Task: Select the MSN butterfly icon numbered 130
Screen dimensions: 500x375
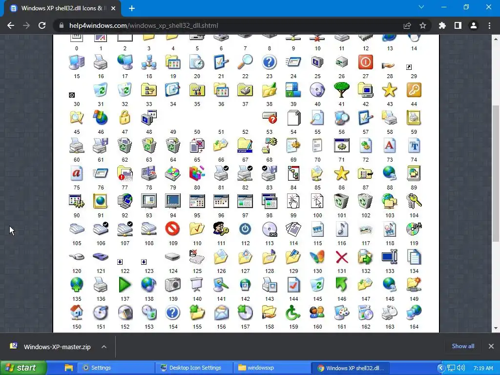Action: 317,257
